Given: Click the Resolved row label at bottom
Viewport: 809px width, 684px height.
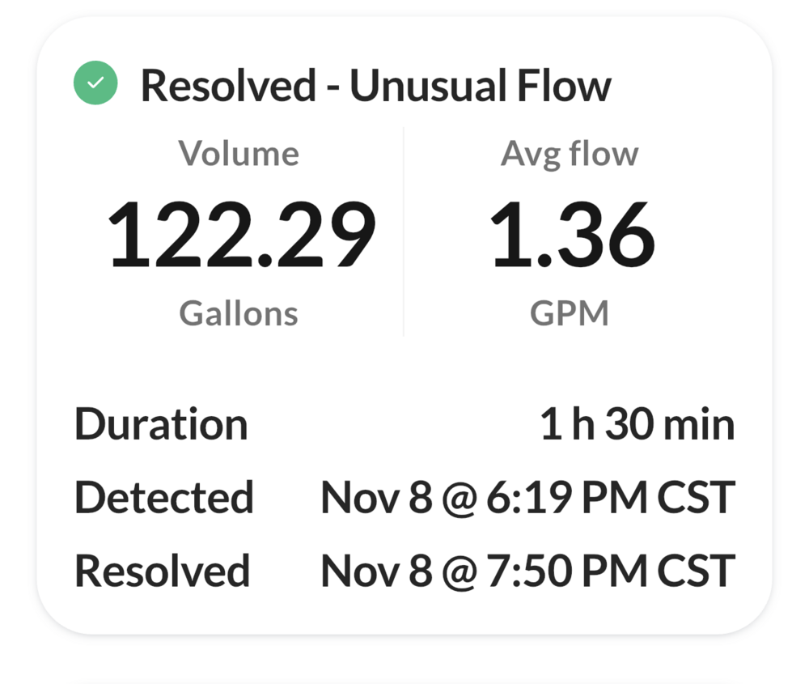Looking at the screenshot, I should click(x=162, y=570).
